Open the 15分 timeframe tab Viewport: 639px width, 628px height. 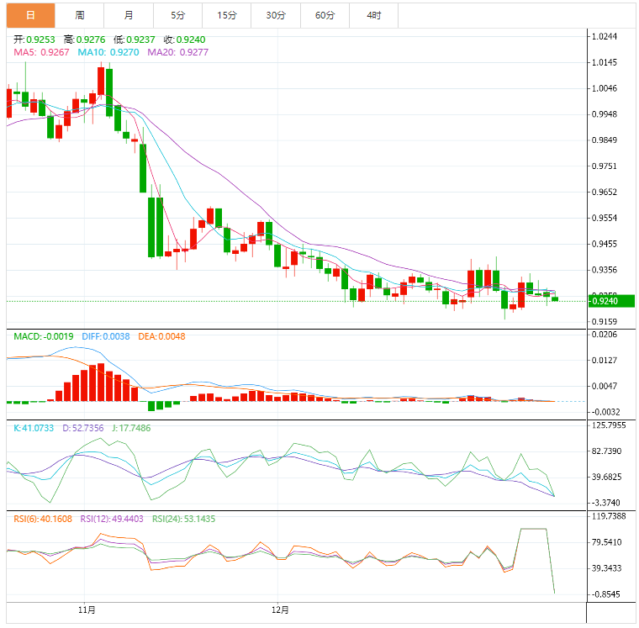(x=226, y=15)
